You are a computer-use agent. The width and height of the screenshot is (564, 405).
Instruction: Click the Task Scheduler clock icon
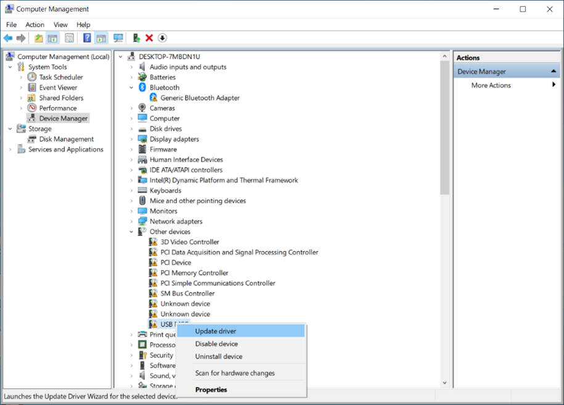click(32, 77)
